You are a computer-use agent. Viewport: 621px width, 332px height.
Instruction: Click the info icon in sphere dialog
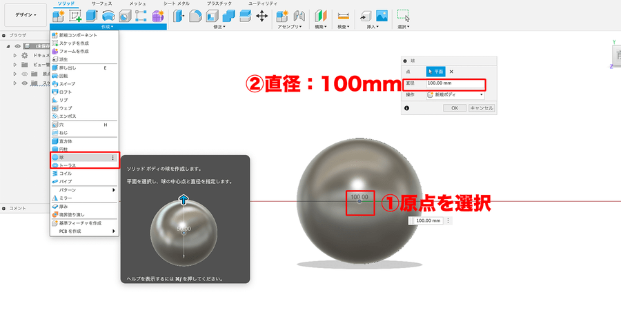tap(406, 108)
